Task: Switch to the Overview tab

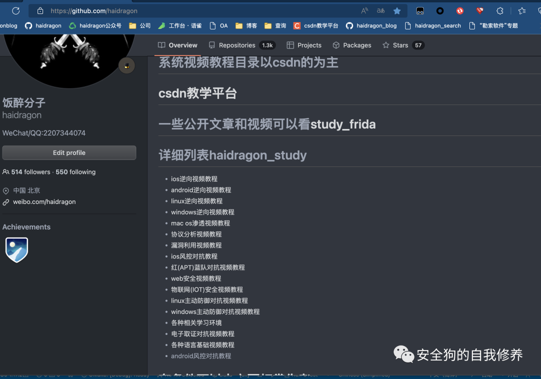Action: coord(178,45)
